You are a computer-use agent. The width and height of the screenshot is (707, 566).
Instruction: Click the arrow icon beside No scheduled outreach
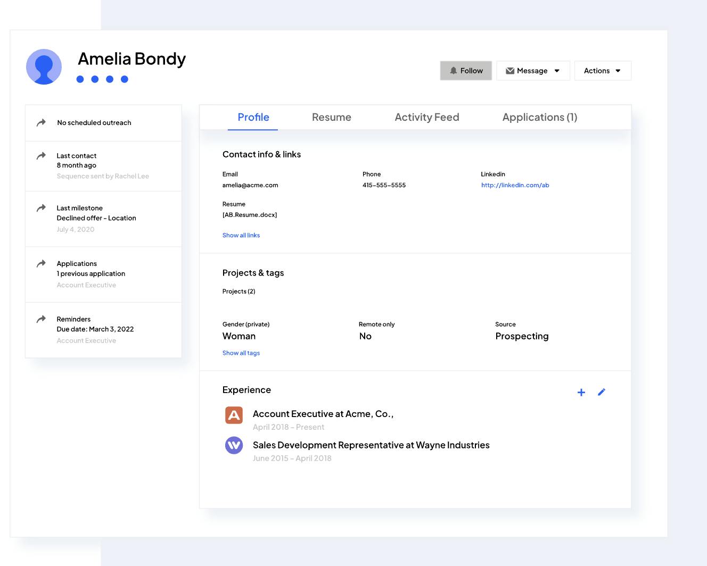click(41, 123)
